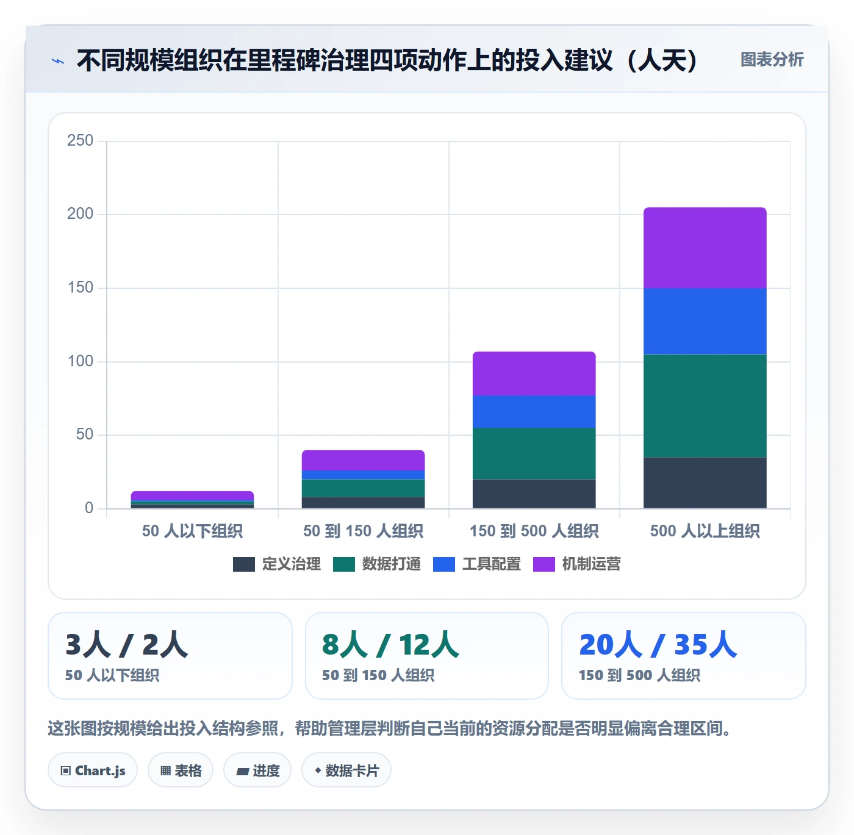The image size is (854, 835).
Task: Click dark segment of 150 到 500 人组织 bar
Action: [534, 494]
